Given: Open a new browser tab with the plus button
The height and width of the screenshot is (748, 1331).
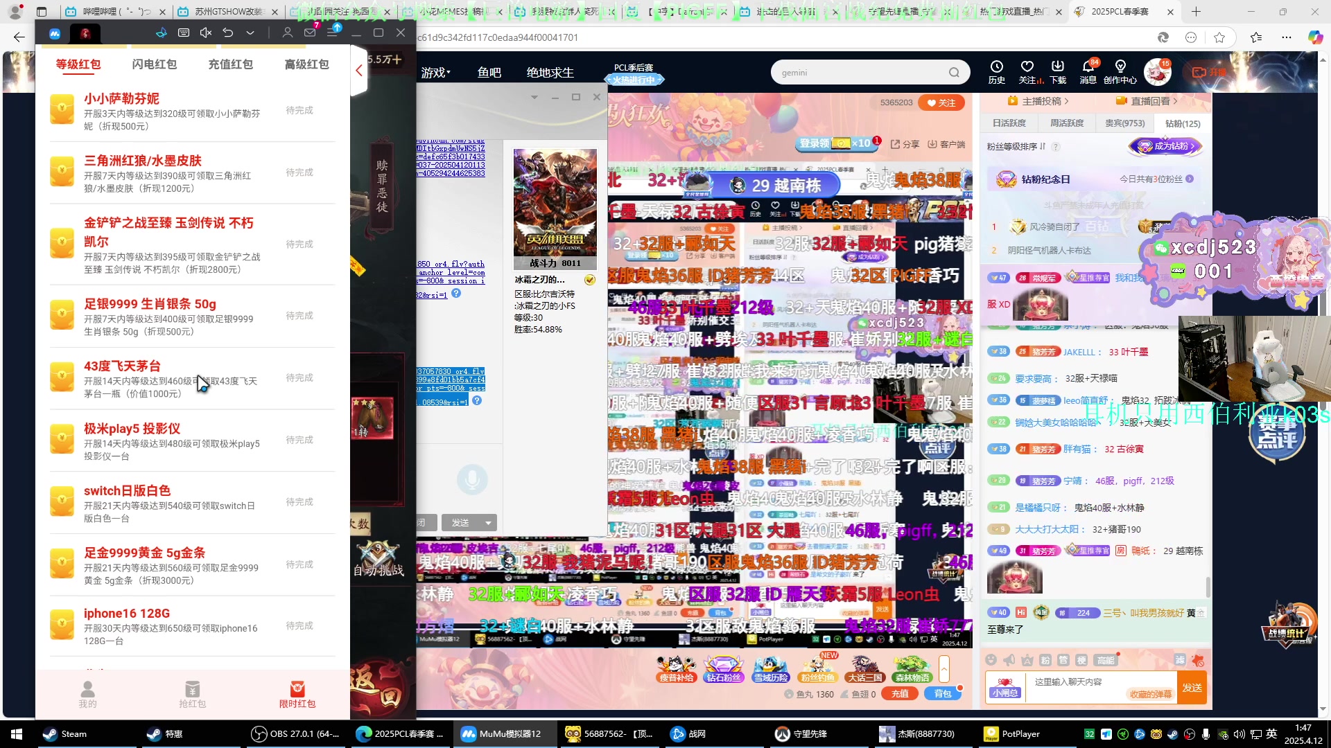Looking at the screenshot, I should pyautogui.click(x=1196, y=12).
